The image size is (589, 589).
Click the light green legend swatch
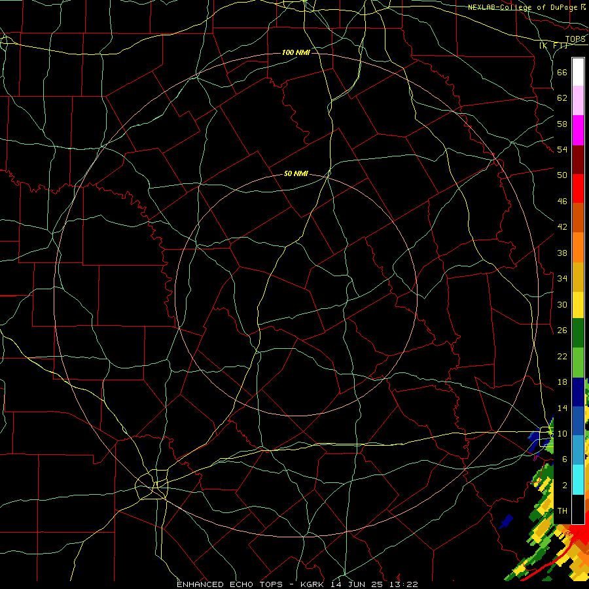(x=578, y=363)
